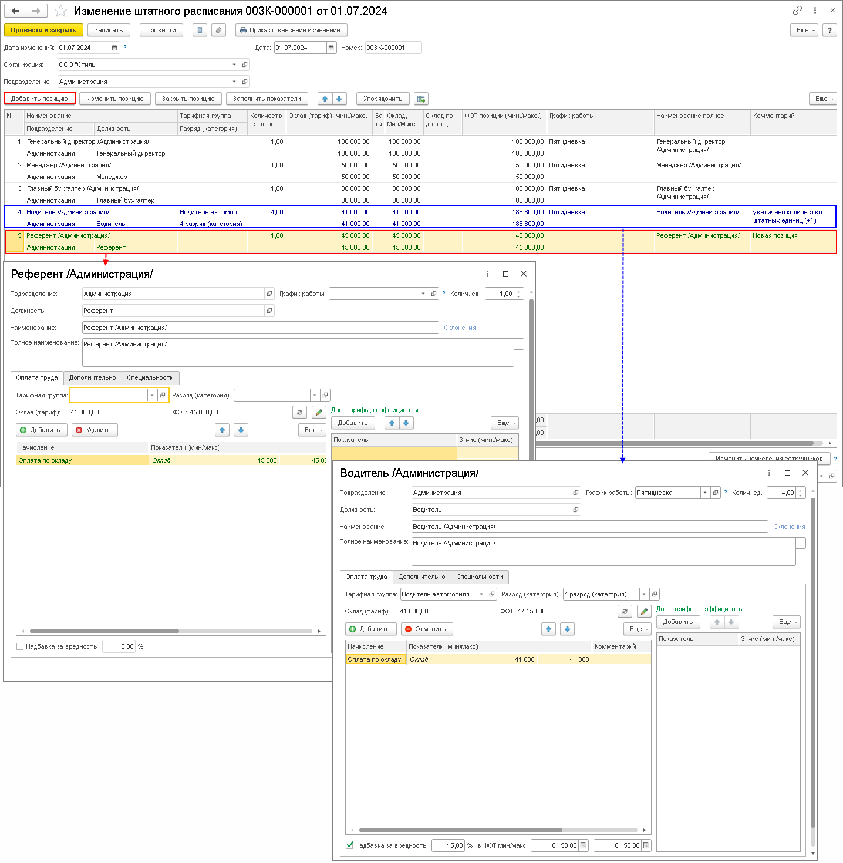Switch to Дополнительно tab in Референт form
The width and height of the screenshot is (843, 863).
tap(93, 377)
